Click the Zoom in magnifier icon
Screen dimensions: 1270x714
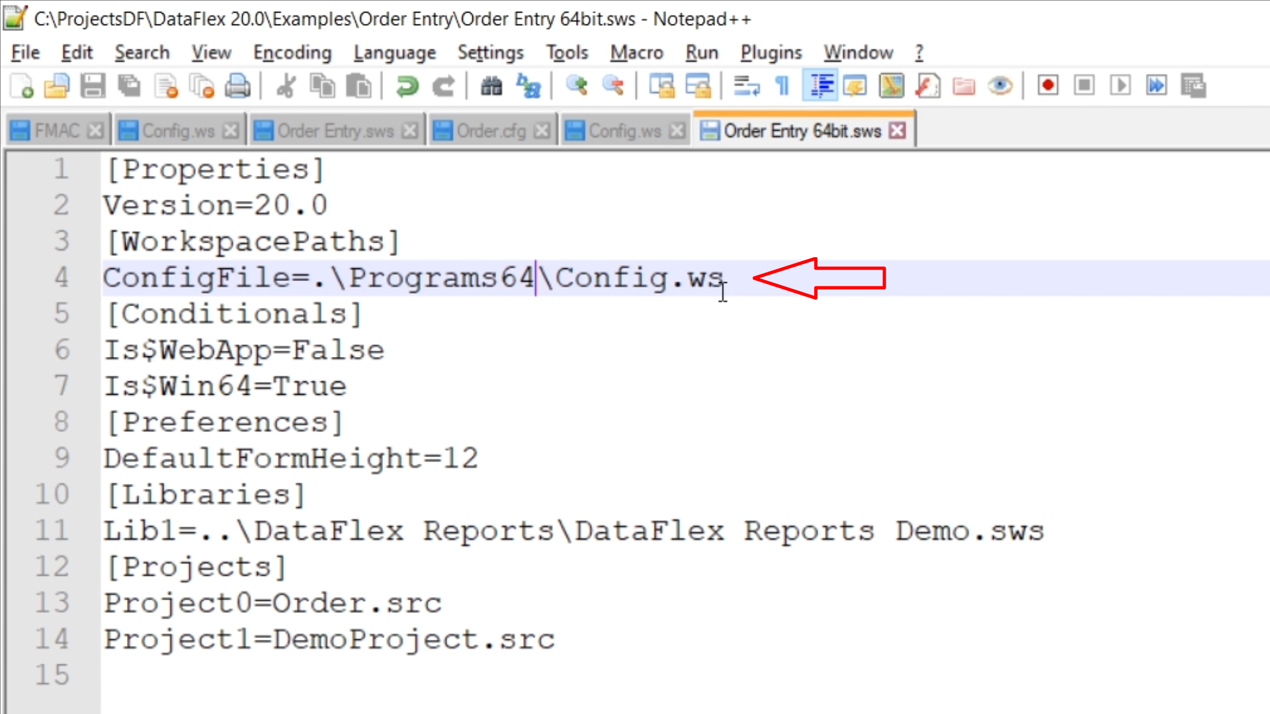tap(577, 86)
